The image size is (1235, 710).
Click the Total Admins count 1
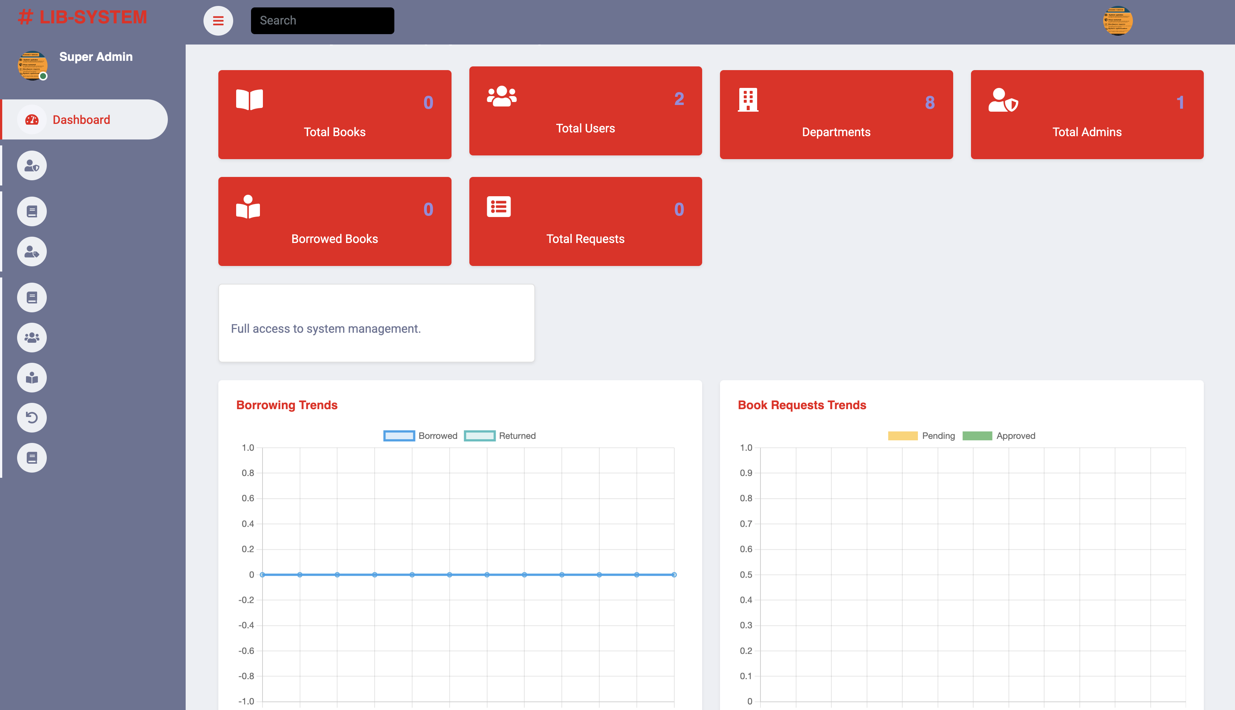point(1180,102)
